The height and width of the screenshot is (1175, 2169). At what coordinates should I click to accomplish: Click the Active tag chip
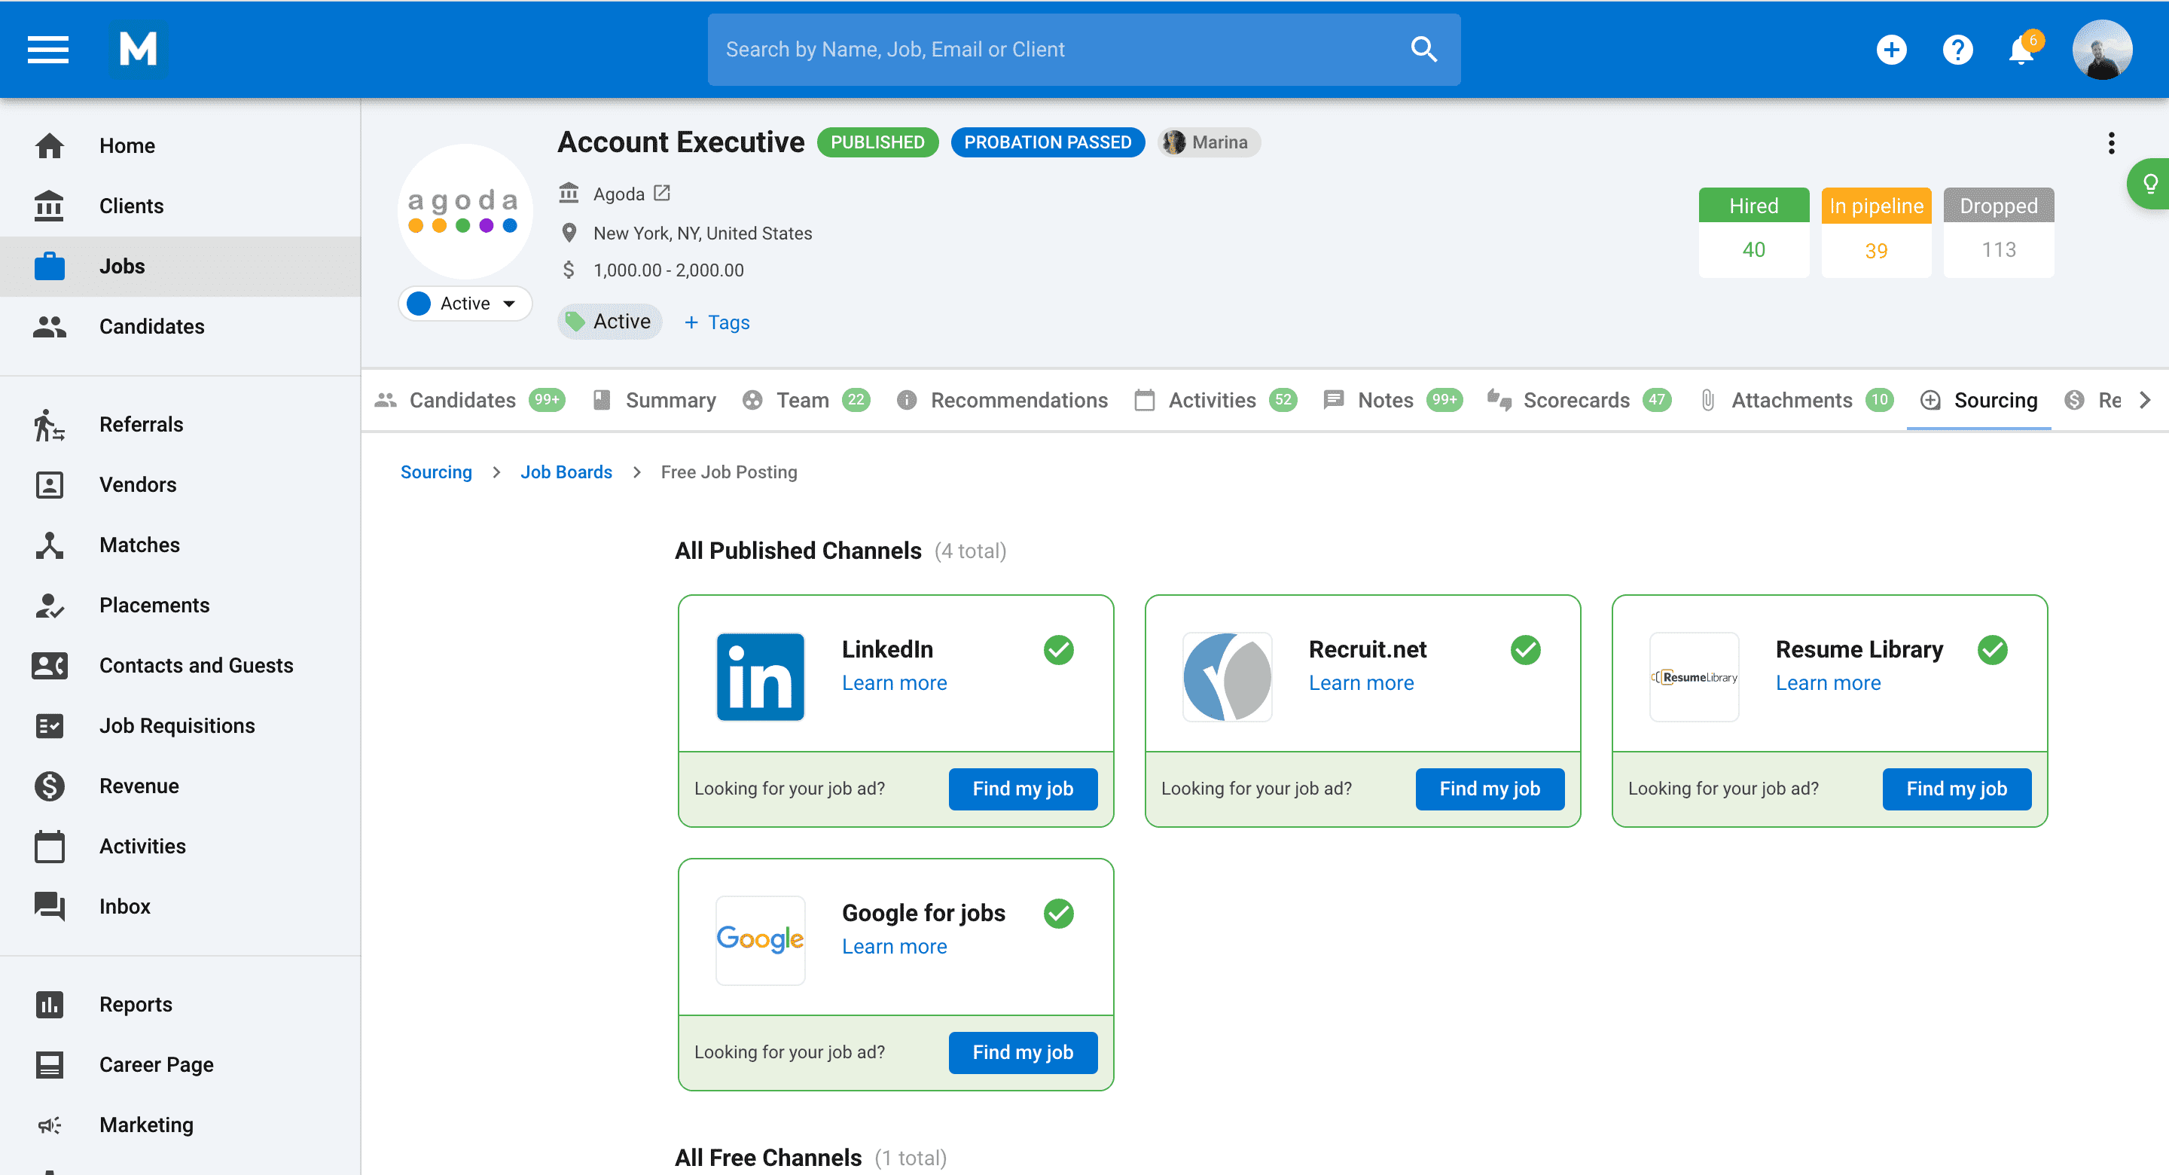coord(609,322)
